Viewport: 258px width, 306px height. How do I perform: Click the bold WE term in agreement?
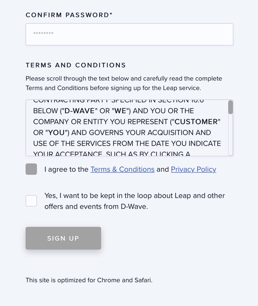pyautogui.click(x=121, y=111)
